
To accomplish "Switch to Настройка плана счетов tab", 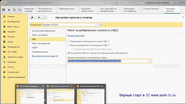I will [x=88, y=10].
